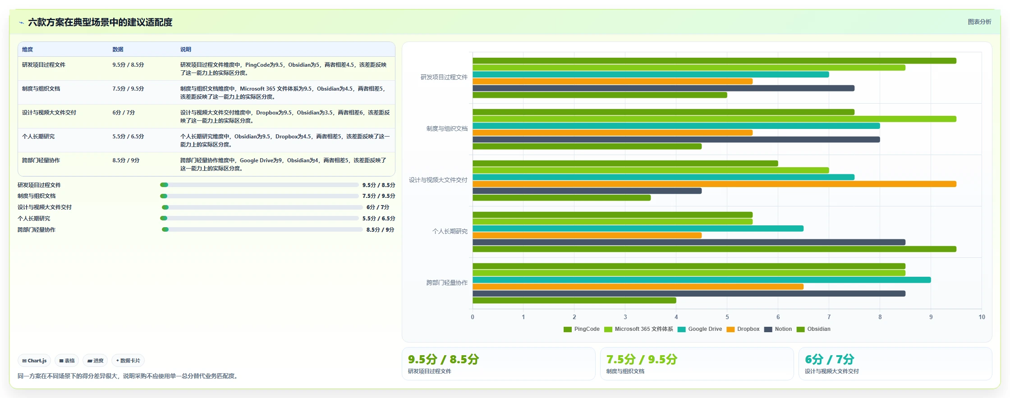Screen dimensions: 1010x398
Task: Click the 研发项目过程文件 progress bar
Action: [259, 185]
